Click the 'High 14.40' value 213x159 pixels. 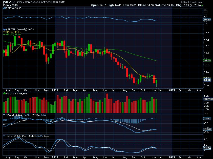click(114, 5)
